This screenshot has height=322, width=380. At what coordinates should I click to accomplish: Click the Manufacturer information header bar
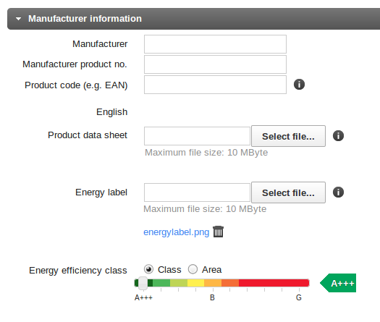tap(193, 19)
